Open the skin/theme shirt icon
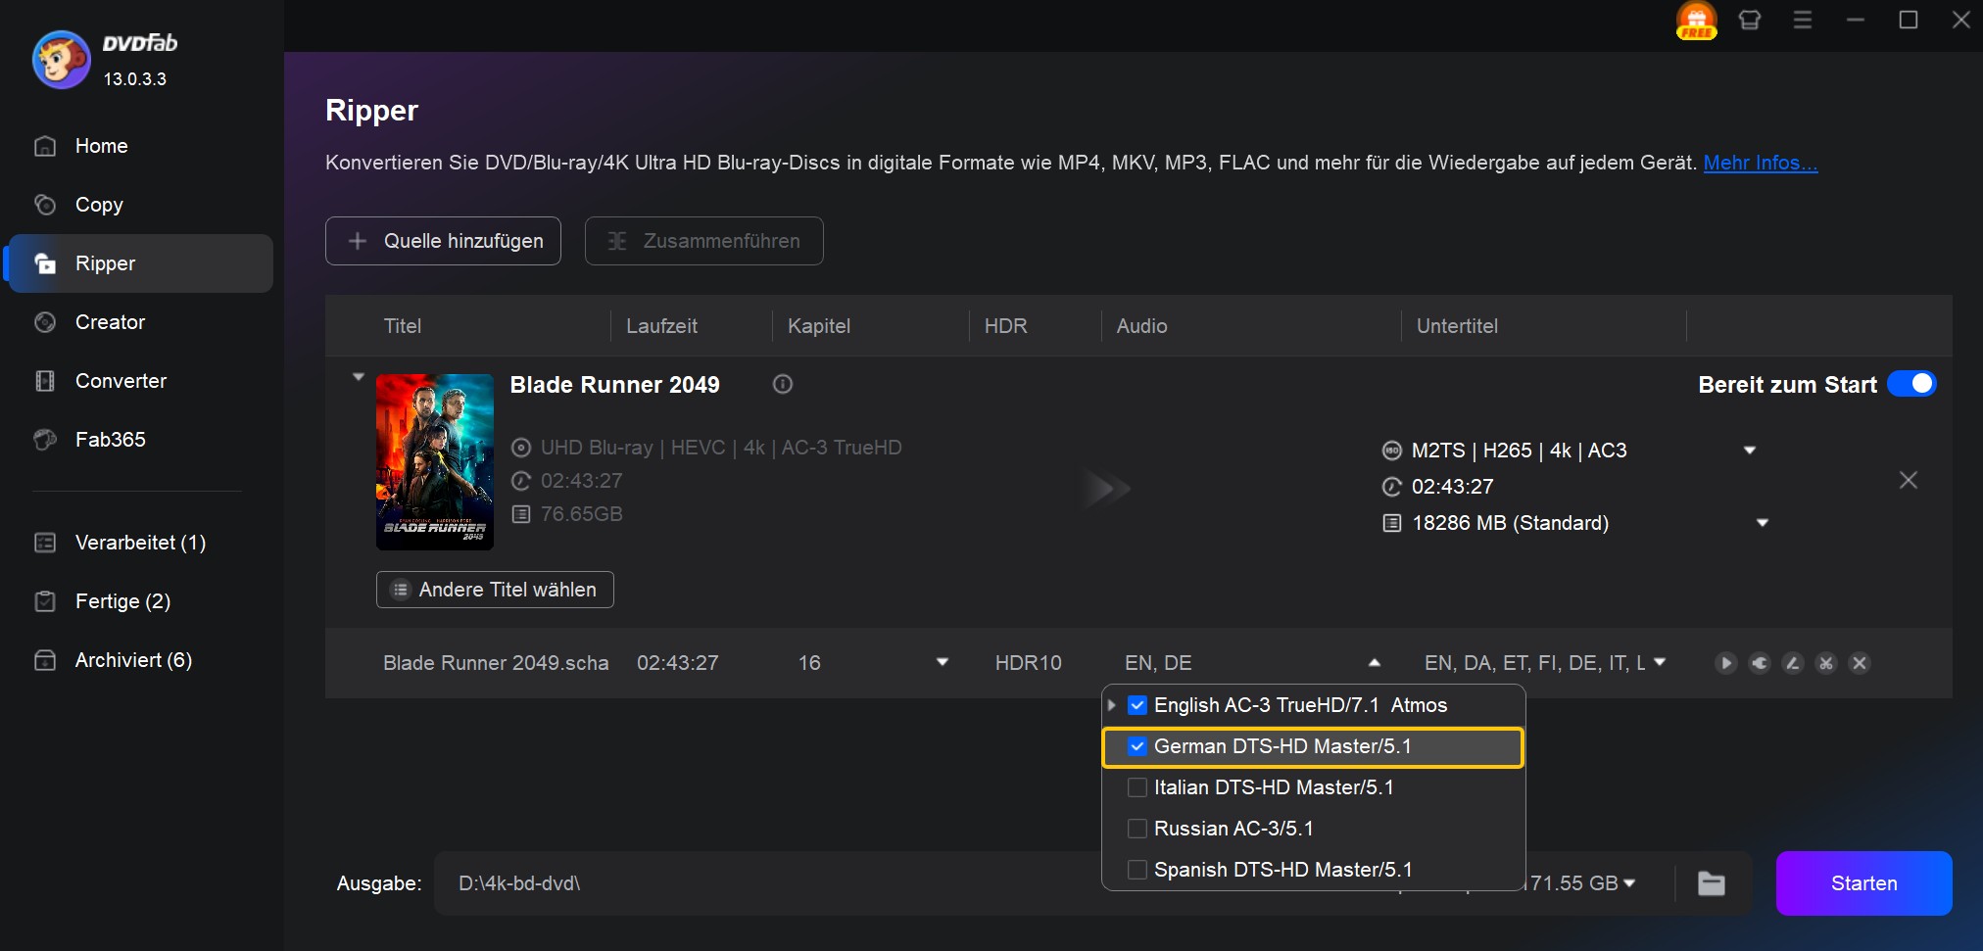Screen dimensions: 1983x951 pos(1750,20)
